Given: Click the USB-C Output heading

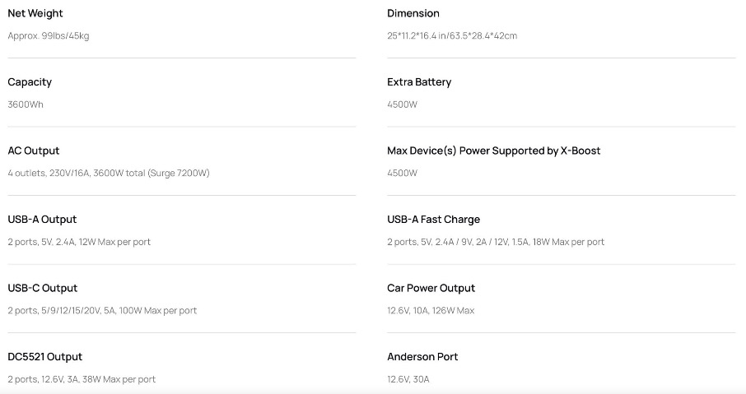Looking at the screenshot, I should (42, 288).
